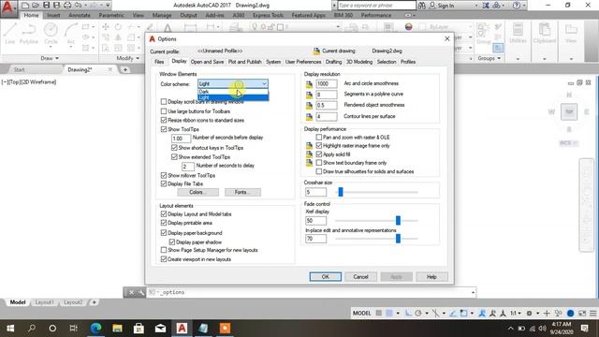
Task: Click the Move tool icon in Modify panel
Action: [x=106, y=27]
